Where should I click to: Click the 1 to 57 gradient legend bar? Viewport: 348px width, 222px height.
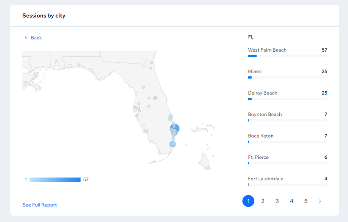tap(55, 179)
